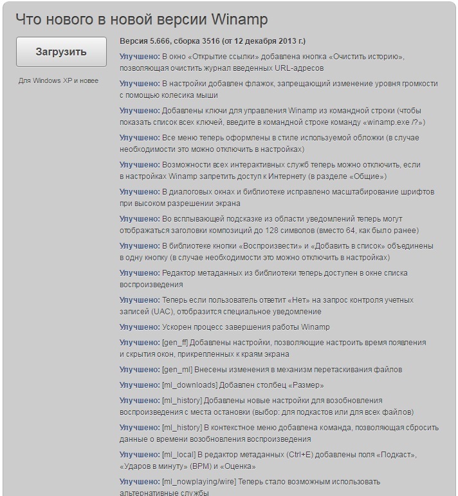Viewport: 458px width, 496px height.
Task: Click the [ml_history] entry about контекстное меню
Action: pos(279,434)
